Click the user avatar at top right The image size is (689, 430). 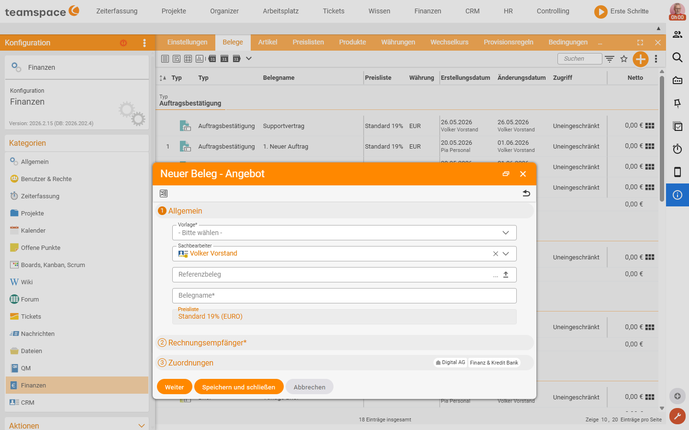678,11
